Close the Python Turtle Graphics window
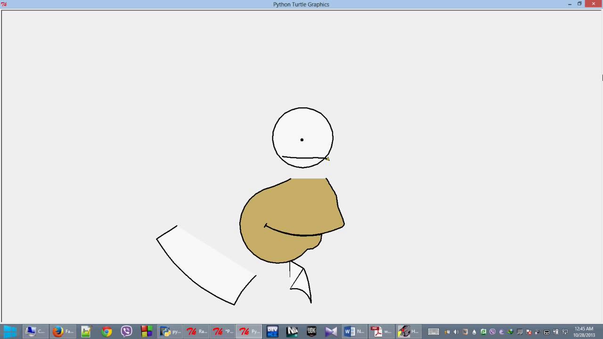 (593, 4)
